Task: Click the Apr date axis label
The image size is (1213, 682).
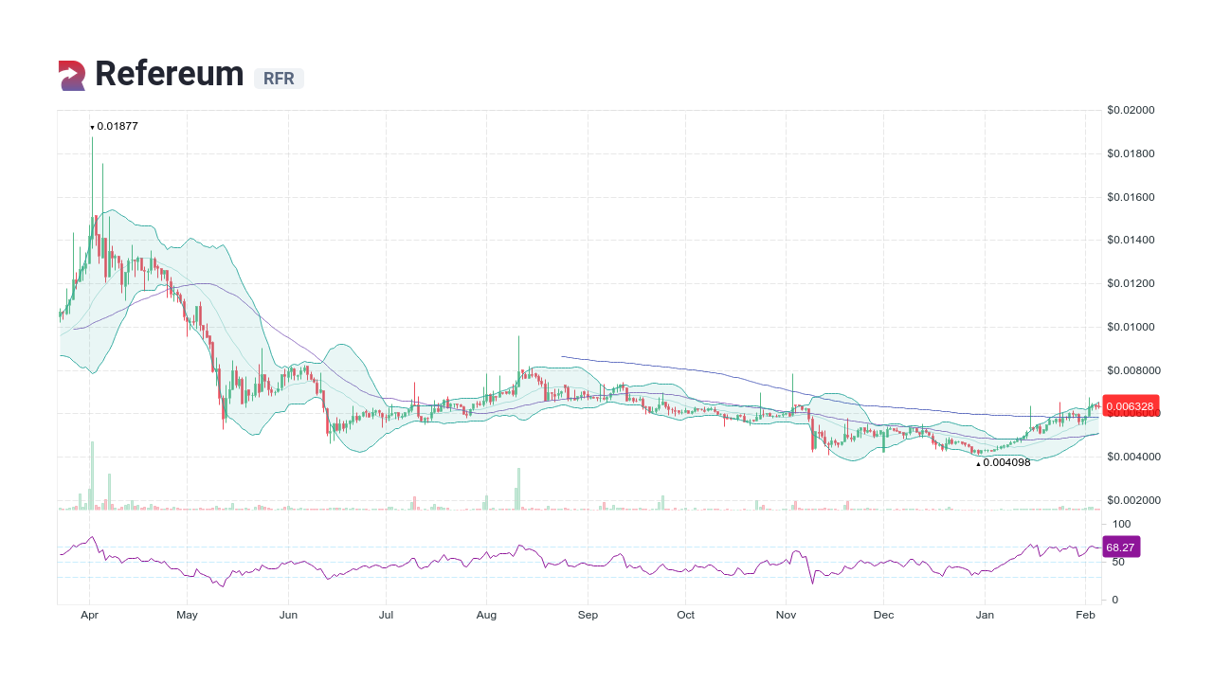Action: (89, 615)
